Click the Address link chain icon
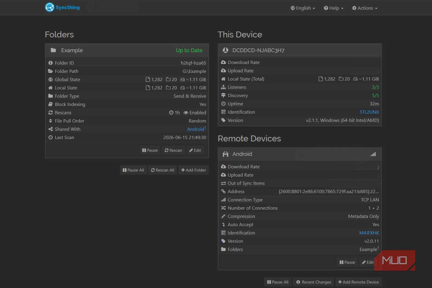432x288 pixels. 223,191
